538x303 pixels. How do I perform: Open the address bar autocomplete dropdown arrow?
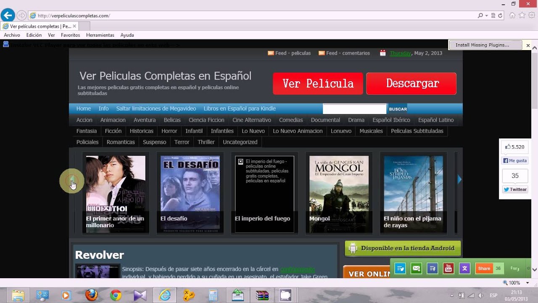coord(487,16)
